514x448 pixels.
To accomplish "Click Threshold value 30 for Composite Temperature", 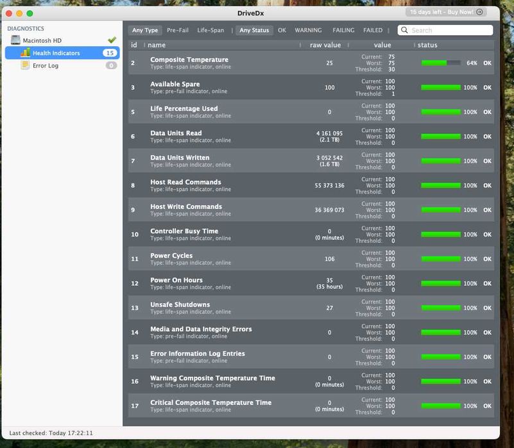I will (391, 69).
